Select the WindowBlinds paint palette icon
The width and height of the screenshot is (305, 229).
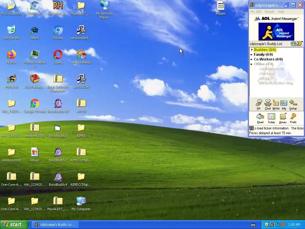[x=81, y=57]
